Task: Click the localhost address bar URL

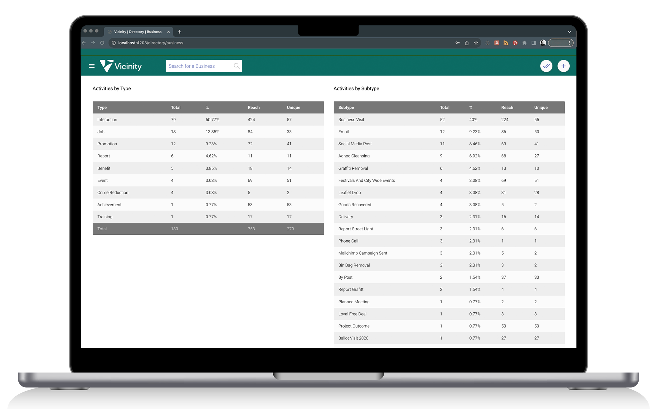Action: (x=151, y=43)
